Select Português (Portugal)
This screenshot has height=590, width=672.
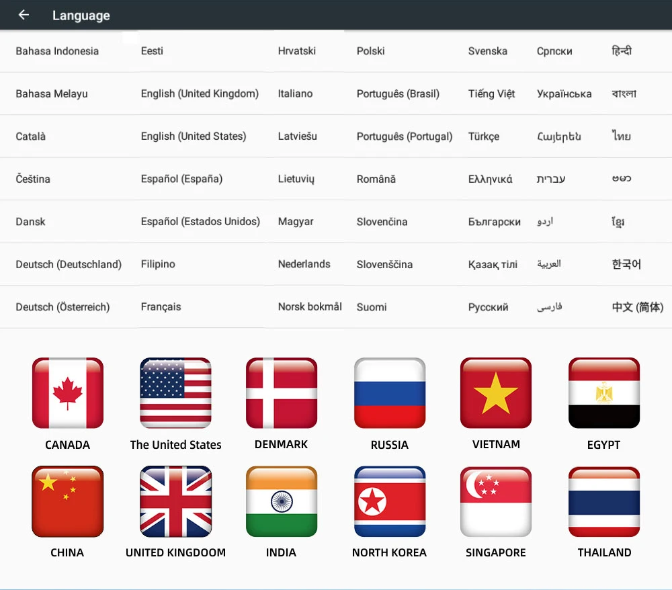[404, 136]
